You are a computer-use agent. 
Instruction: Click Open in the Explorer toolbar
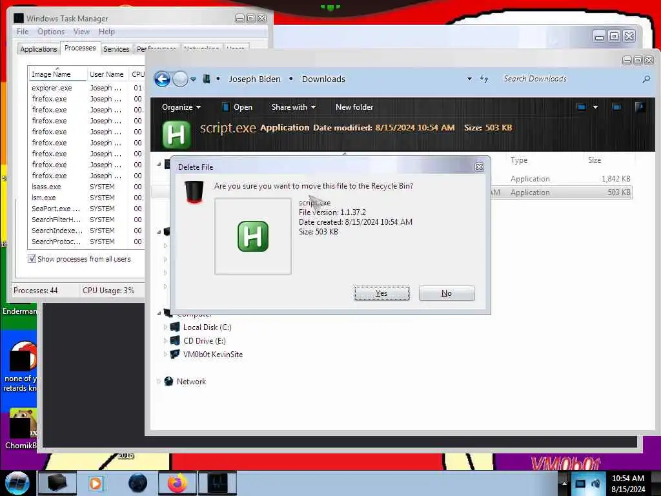pos(238,107)
